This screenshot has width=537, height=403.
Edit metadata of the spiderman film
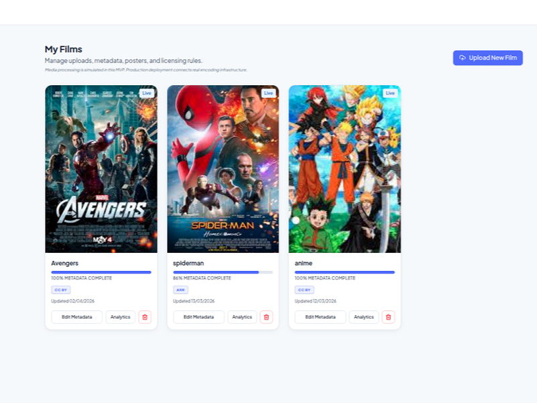click(198, 317)
